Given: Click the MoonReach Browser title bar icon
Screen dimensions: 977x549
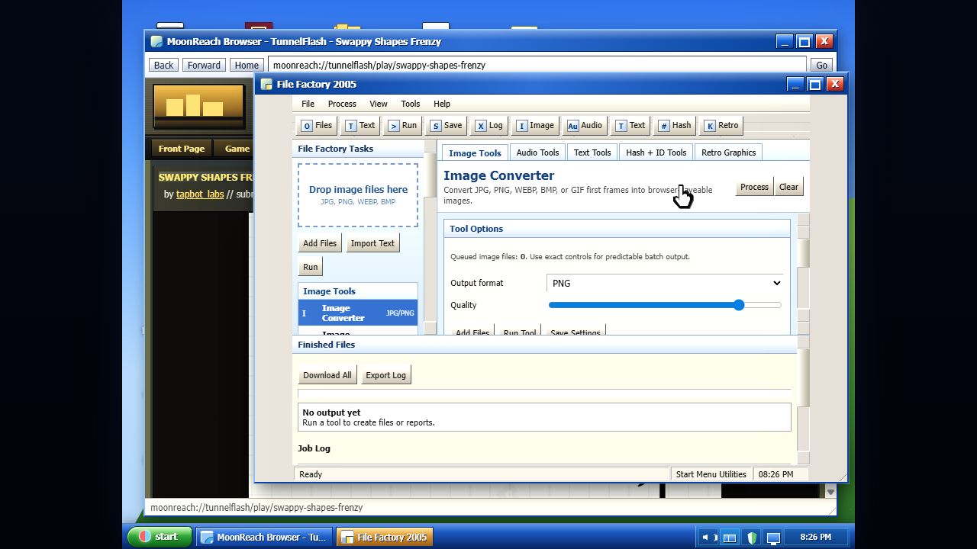Looking at the screenshot, I should tap(156, 42).
